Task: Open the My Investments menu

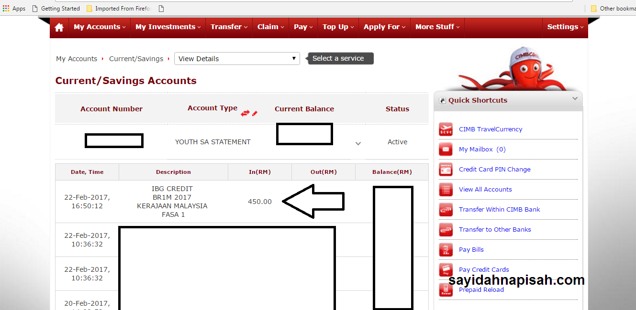Action: click(x=168, y=27)
